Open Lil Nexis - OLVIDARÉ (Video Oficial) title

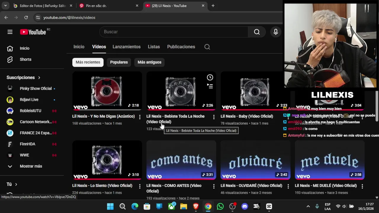click(251, 185)
